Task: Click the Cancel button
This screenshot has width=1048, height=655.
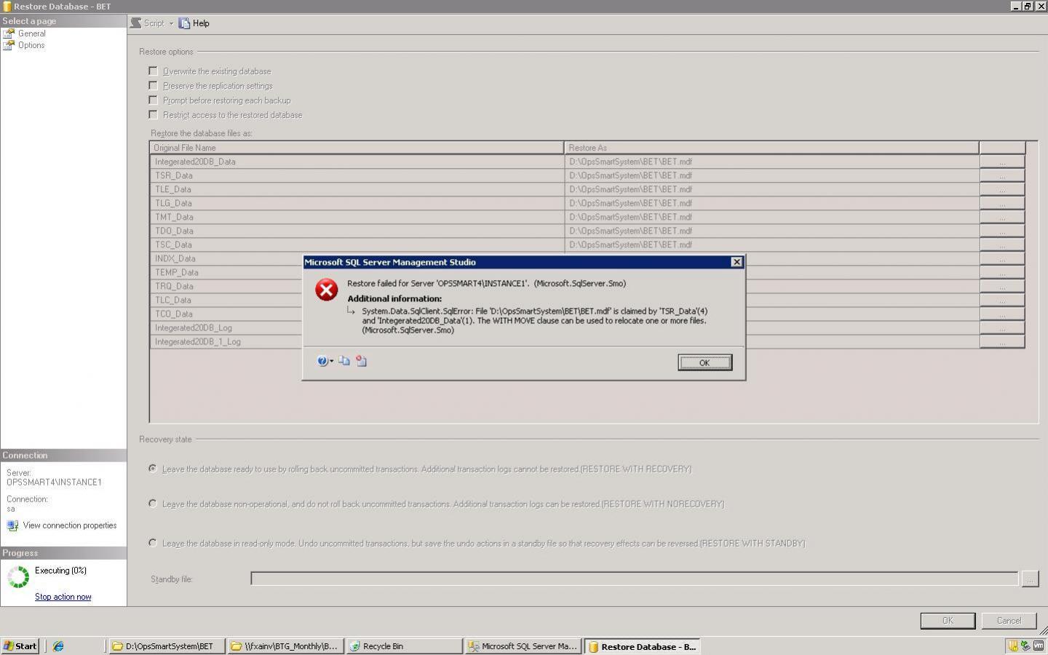Action: (1009, 621)
